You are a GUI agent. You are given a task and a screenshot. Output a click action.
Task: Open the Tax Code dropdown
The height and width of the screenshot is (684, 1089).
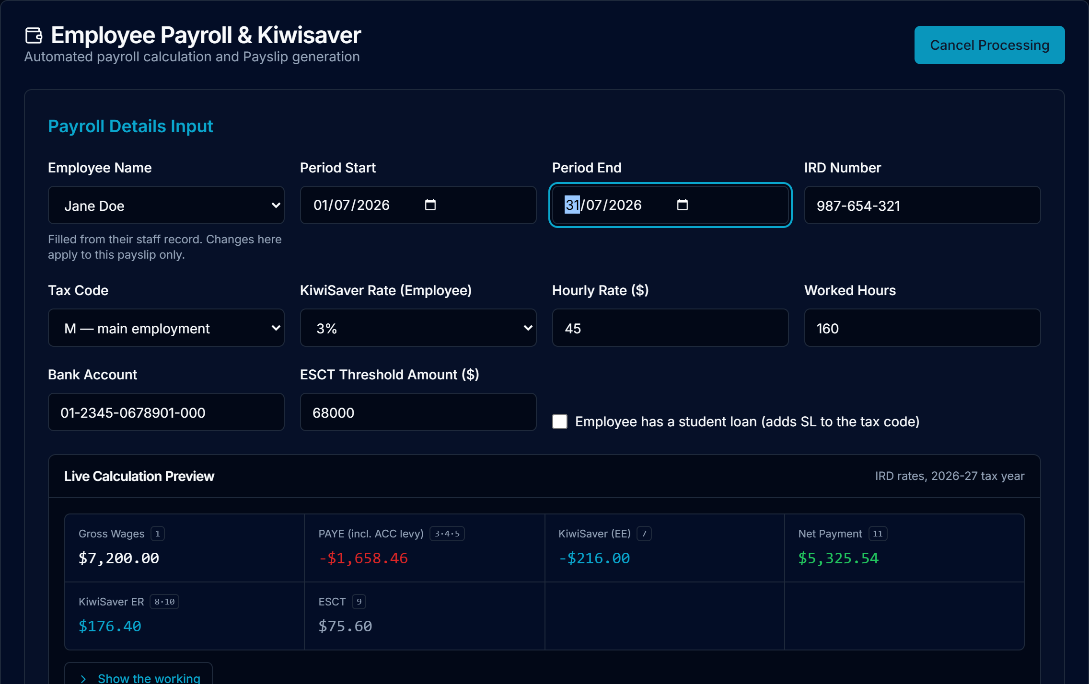click(x=166, y=328)
